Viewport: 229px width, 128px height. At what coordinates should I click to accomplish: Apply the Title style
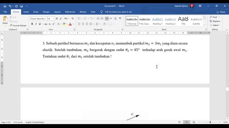[x=183, y=21]
